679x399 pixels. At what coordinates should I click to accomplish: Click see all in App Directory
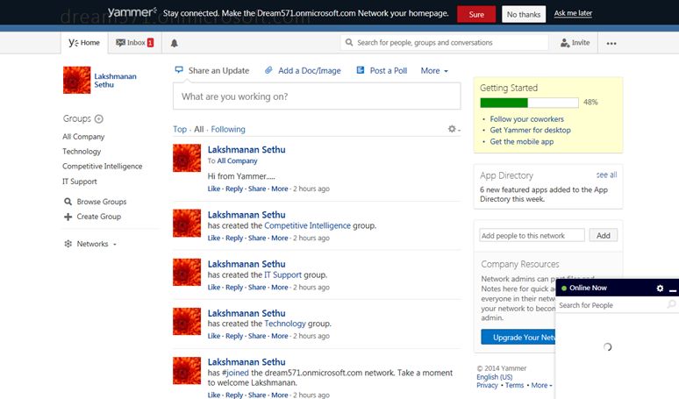tap(606, 175)
